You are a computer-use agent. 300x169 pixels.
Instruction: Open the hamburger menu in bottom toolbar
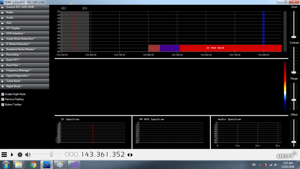[x=4, y=154]
